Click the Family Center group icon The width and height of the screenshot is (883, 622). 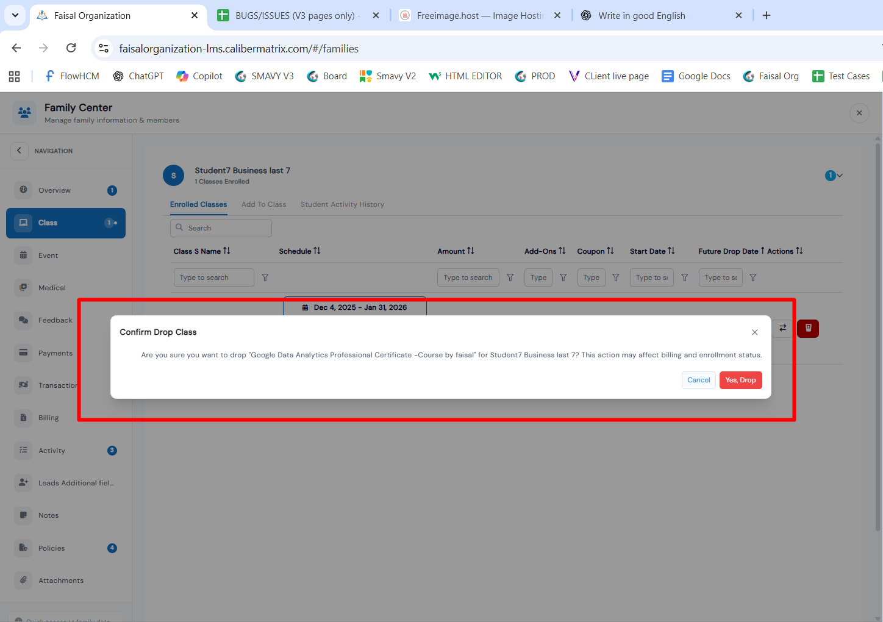tap(24, 113)
